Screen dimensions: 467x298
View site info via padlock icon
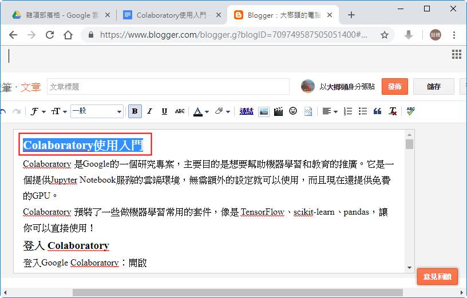[91, 35]
